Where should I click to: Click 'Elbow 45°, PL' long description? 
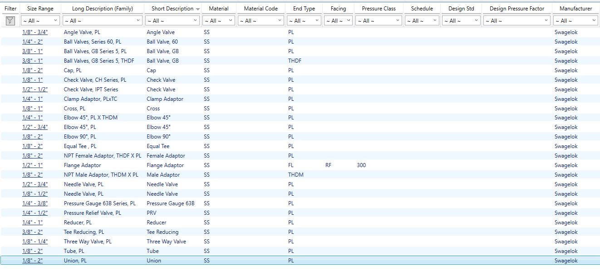tap(80, 127)
